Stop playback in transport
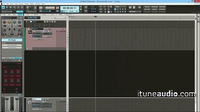The image size is (200, 112). point(44,8)
